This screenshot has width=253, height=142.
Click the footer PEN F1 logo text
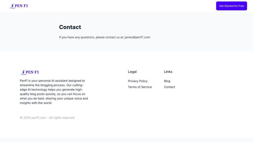[x=32, y=72]
